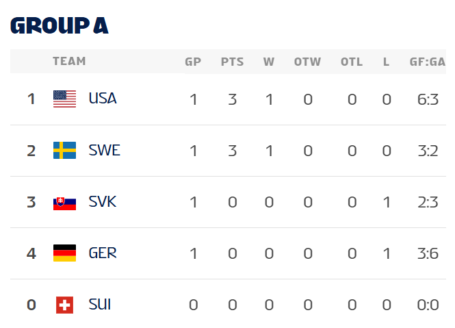
Task: Click the GF:GA column header
Action: pos(428,62)
